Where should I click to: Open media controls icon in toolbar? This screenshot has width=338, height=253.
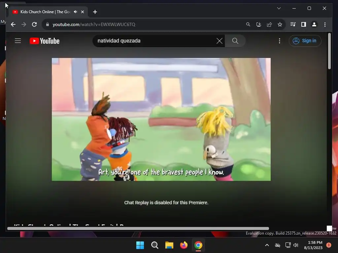click(293, 24)
